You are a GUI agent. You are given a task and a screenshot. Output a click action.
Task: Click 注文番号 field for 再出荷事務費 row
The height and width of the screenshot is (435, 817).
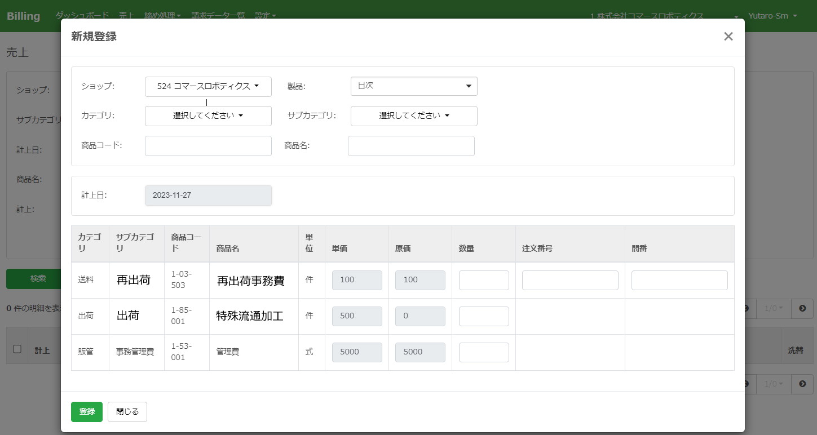570,281
